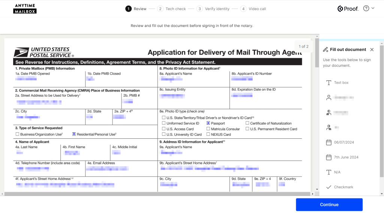Click the horizontal scrollbar left arrow
384x213 pixels.
point(2,194)
